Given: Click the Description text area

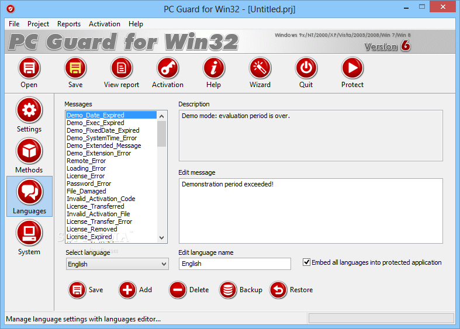Looking at the screenshot, I should 311,136.
